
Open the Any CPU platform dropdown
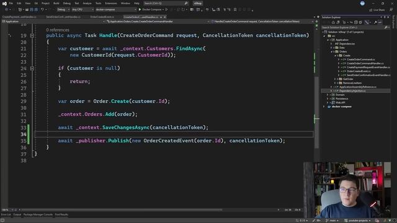click(x=83, y=10)
